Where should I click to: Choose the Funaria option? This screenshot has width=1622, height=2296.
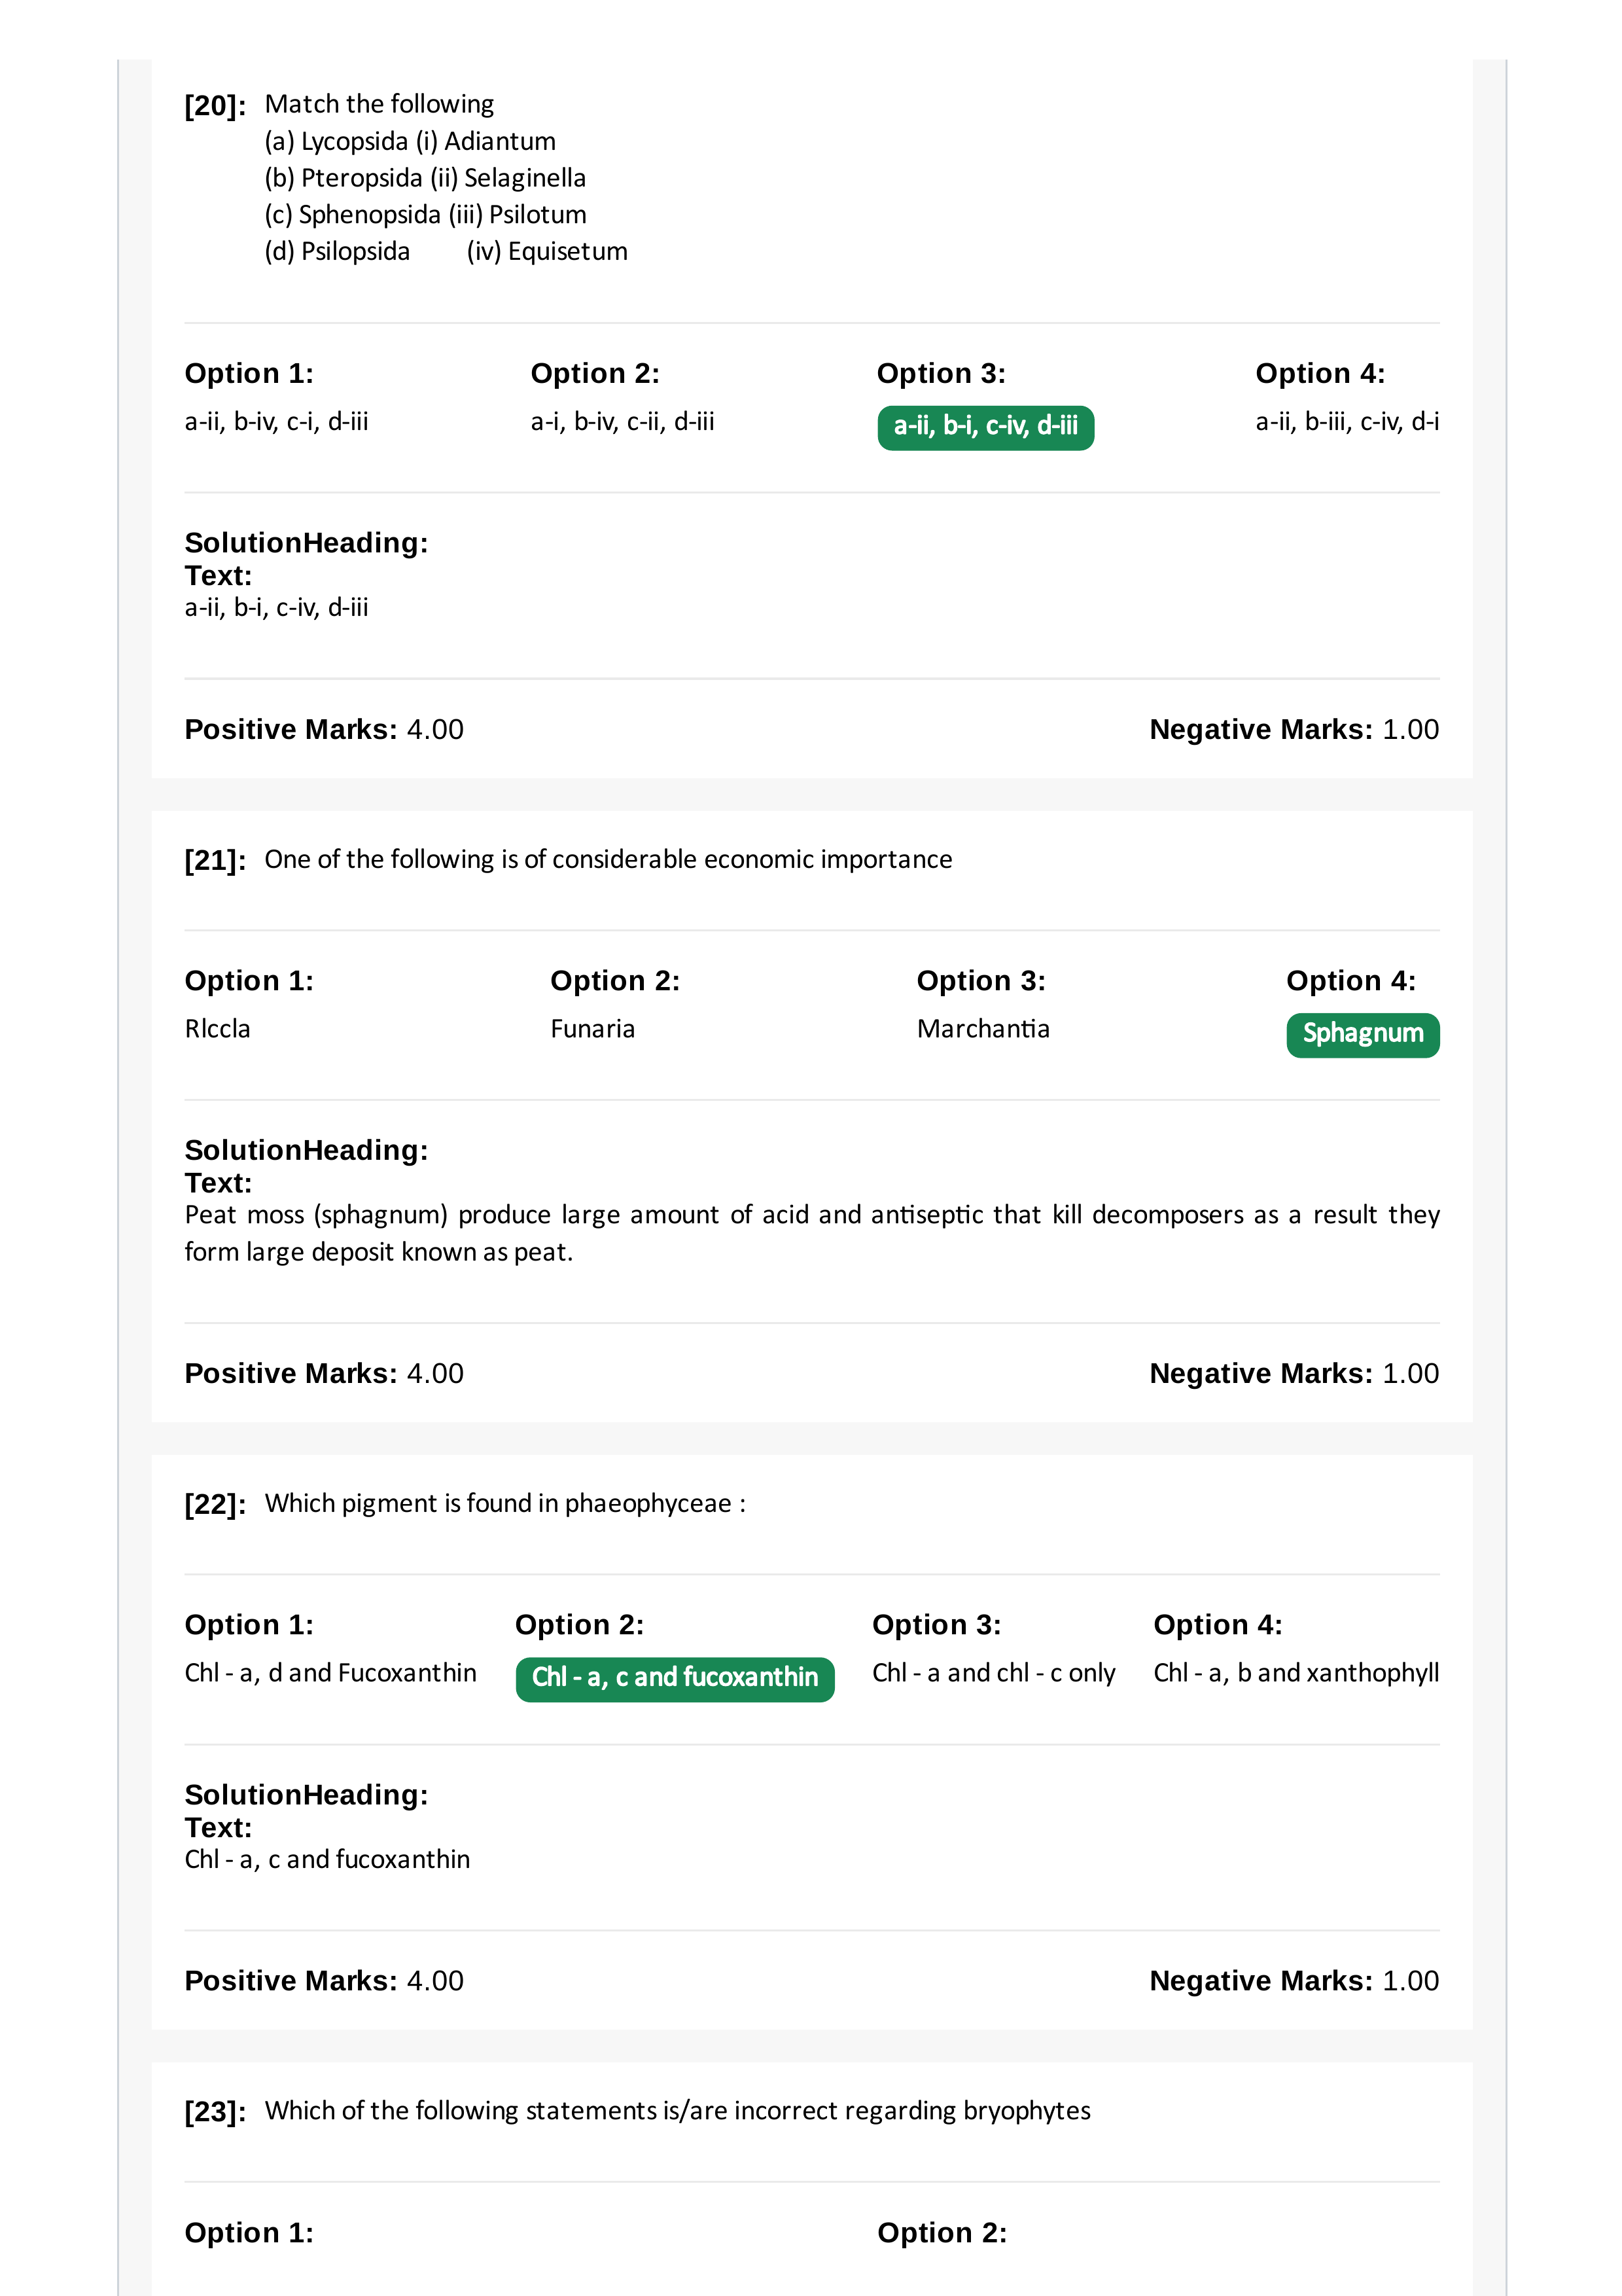pyautogui.click(x=593, y=1029)
